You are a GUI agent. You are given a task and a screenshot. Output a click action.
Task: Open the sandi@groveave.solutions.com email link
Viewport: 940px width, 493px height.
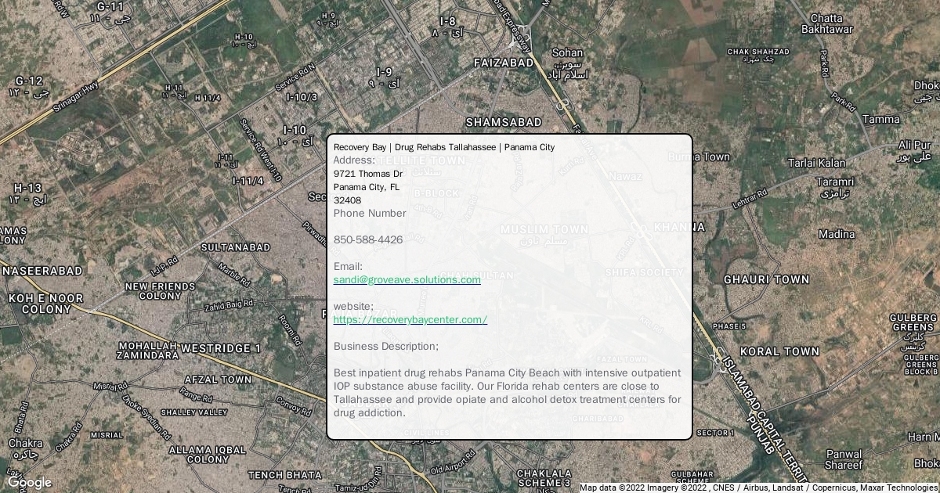coord(407,279)
